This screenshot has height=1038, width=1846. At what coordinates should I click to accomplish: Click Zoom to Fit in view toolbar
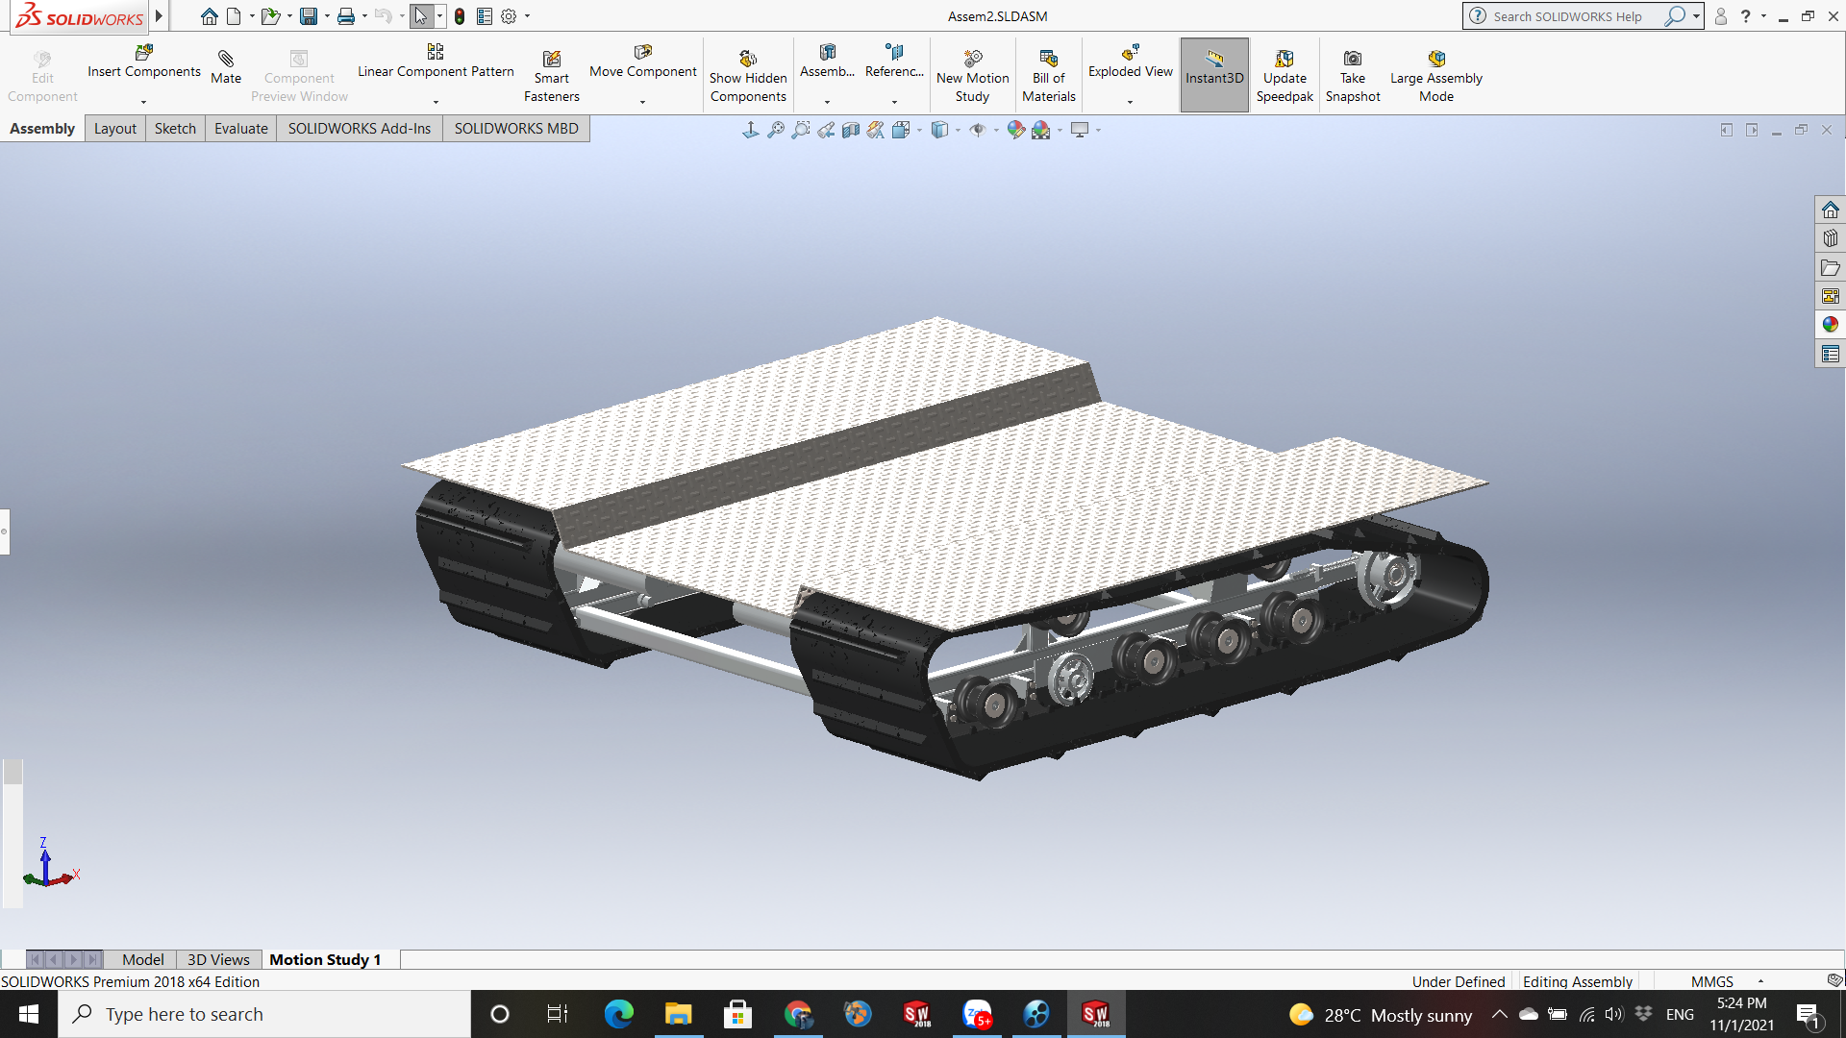(x=776, y=130)
